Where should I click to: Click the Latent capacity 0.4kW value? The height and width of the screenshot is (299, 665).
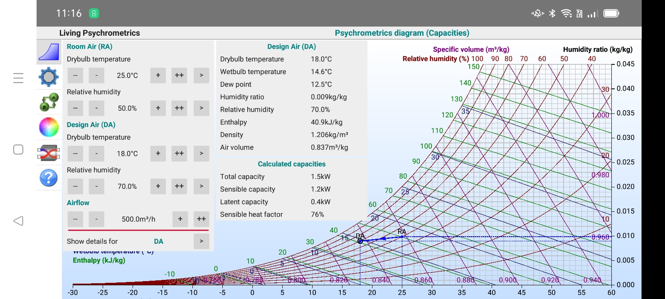[x=321, y=202]
